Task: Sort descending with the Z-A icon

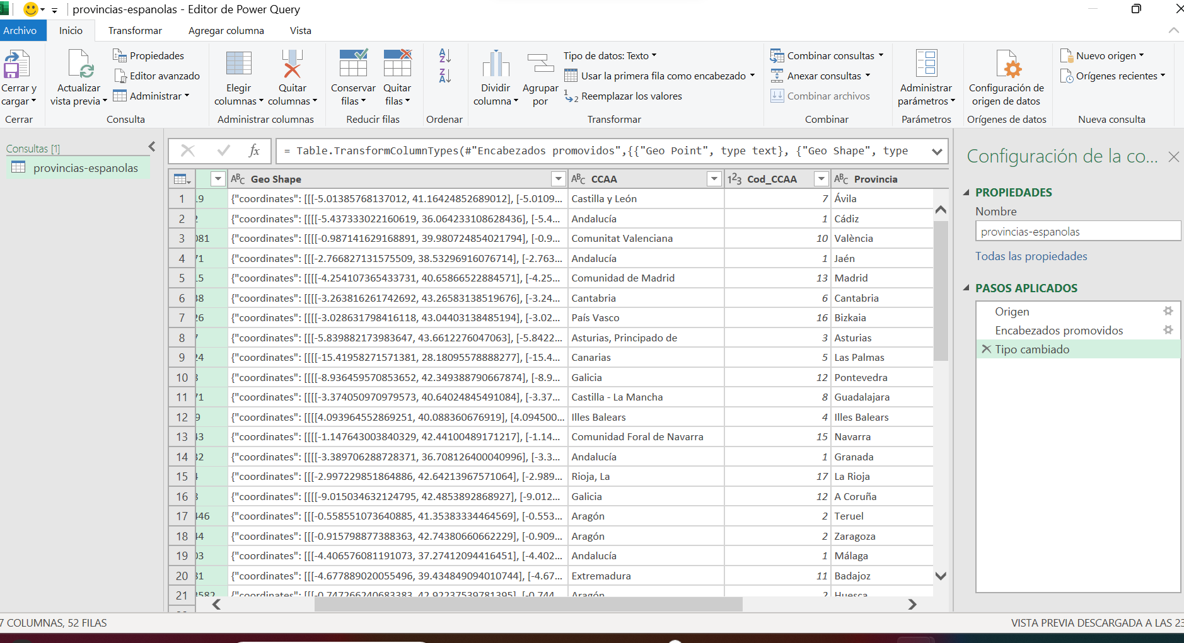Action: (444, 76)
